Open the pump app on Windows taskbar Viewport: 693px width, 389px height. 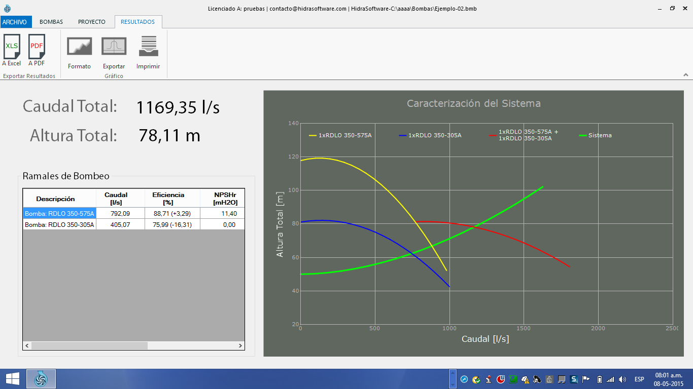coord(41,379)
